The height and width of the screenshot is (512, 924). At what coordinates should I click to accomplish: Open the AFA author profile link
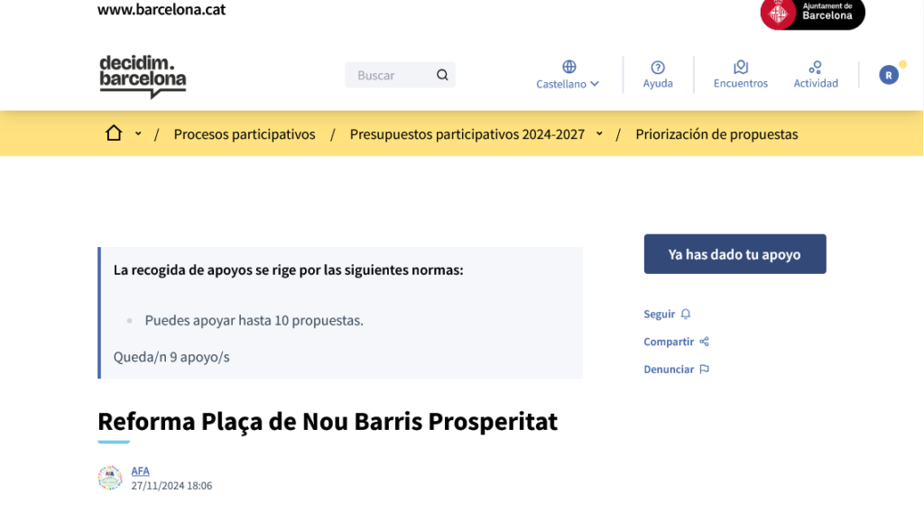(140, 471)
